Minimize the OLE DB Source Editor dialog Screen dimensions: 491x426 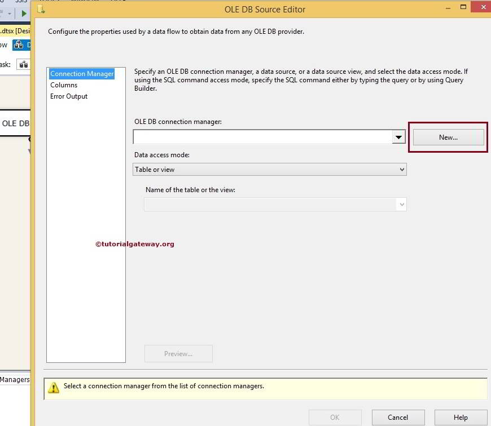point(448,8)
